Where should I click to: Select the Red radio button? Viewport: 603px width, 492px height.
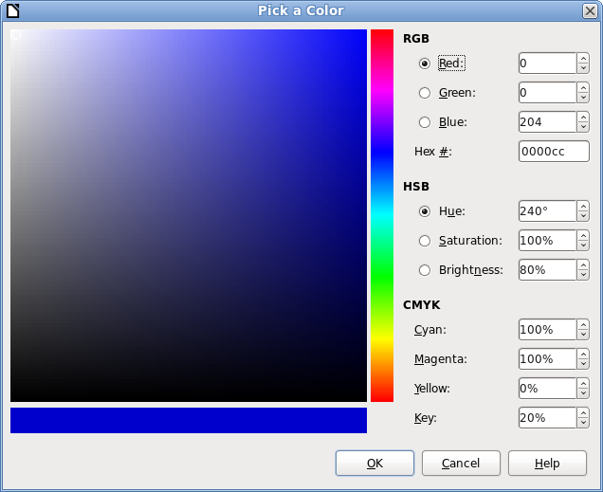(x=425, y=64)
